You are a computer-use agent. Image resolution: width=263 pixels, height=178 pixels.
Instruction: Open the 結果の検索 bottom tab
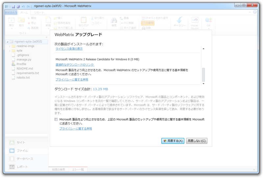pyautogui.click(x=59, y=169)
